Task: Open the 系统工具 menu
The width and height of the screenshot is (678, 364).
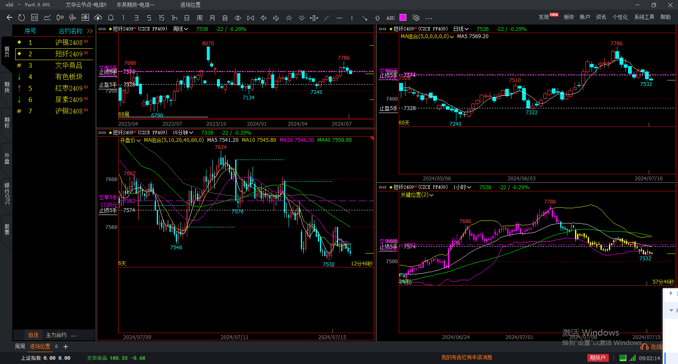Action: 644,17
